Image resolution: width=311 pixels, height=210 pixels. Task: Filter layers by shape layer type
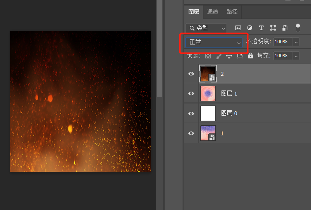click(x=273, y=28)
